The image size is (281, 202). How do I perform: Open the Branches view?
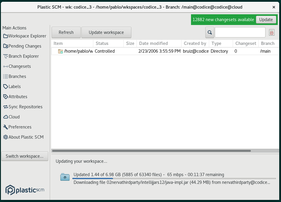17,76
